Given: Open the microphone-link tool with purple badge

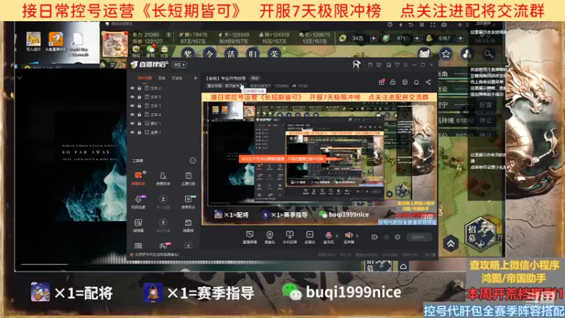Looking at the screenshot, I should tap(138, 202).
